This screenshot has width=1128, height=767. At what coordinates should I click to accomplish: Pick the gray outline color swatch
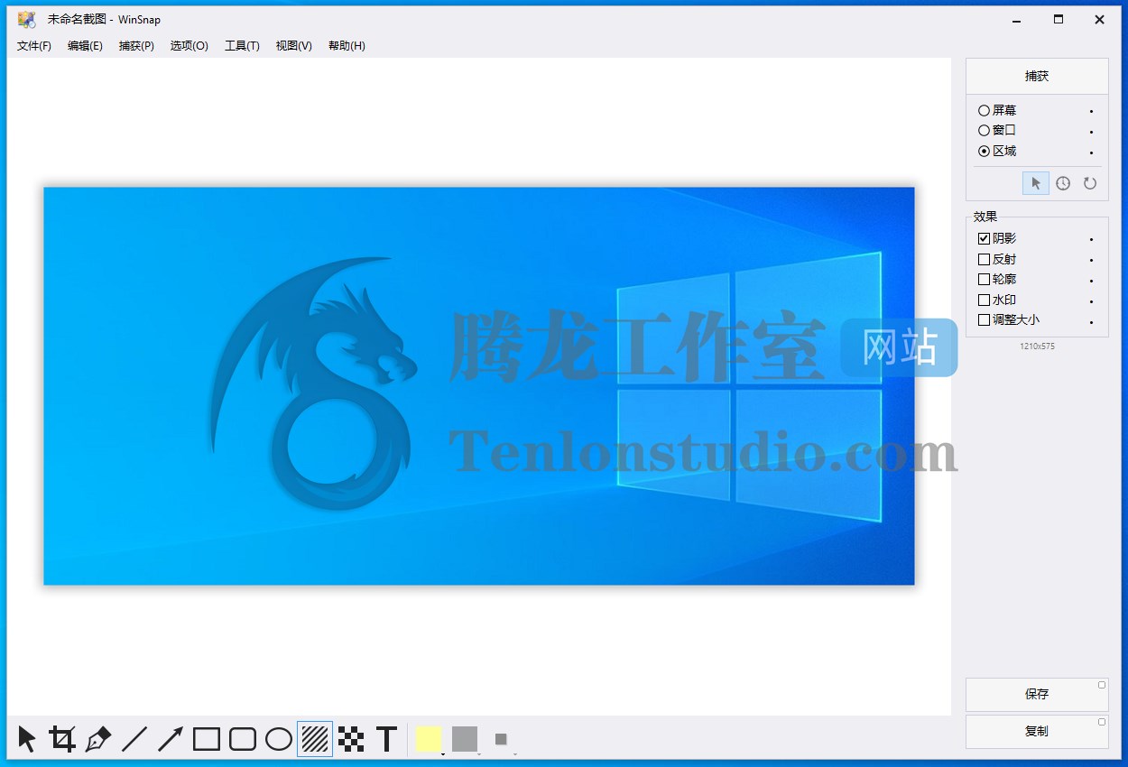click(x=465, y=739)
